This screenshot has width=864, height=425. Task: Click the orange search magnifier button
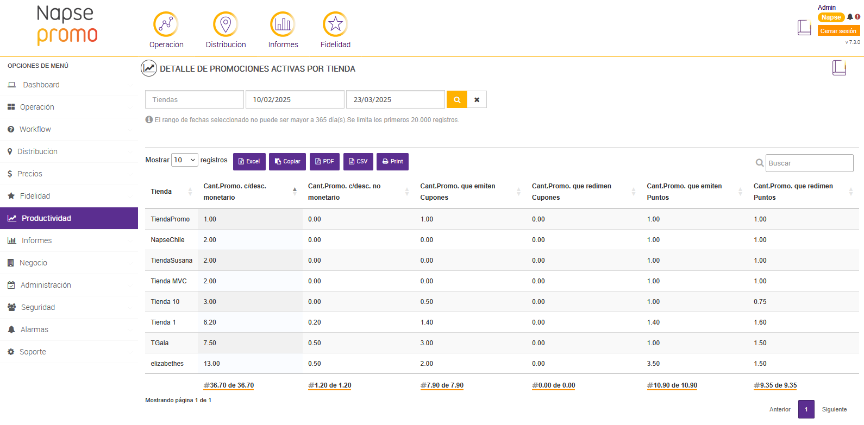pos(457,100)
